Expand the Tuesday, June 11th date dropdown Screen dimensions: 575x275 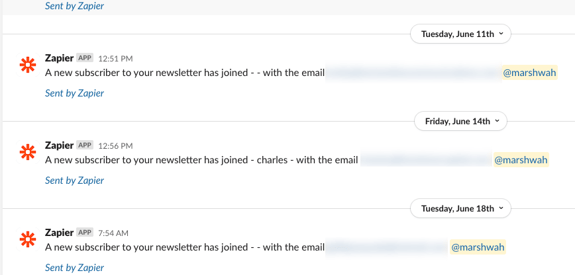pyautogui.click(x=460, y=34)
